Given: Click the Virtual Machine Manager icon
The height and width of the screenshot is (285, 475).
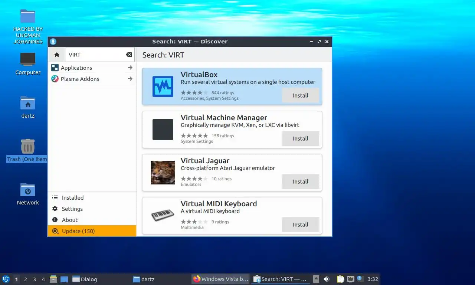Looking at the screenshot, I should [163, 130].
